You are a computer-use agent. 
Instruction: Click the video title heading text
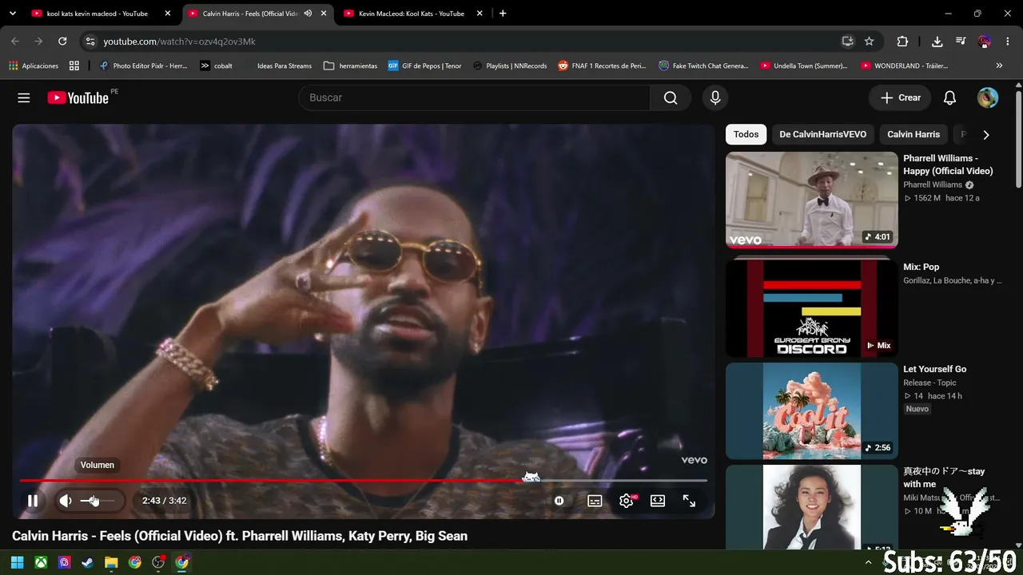click(240, 536)
